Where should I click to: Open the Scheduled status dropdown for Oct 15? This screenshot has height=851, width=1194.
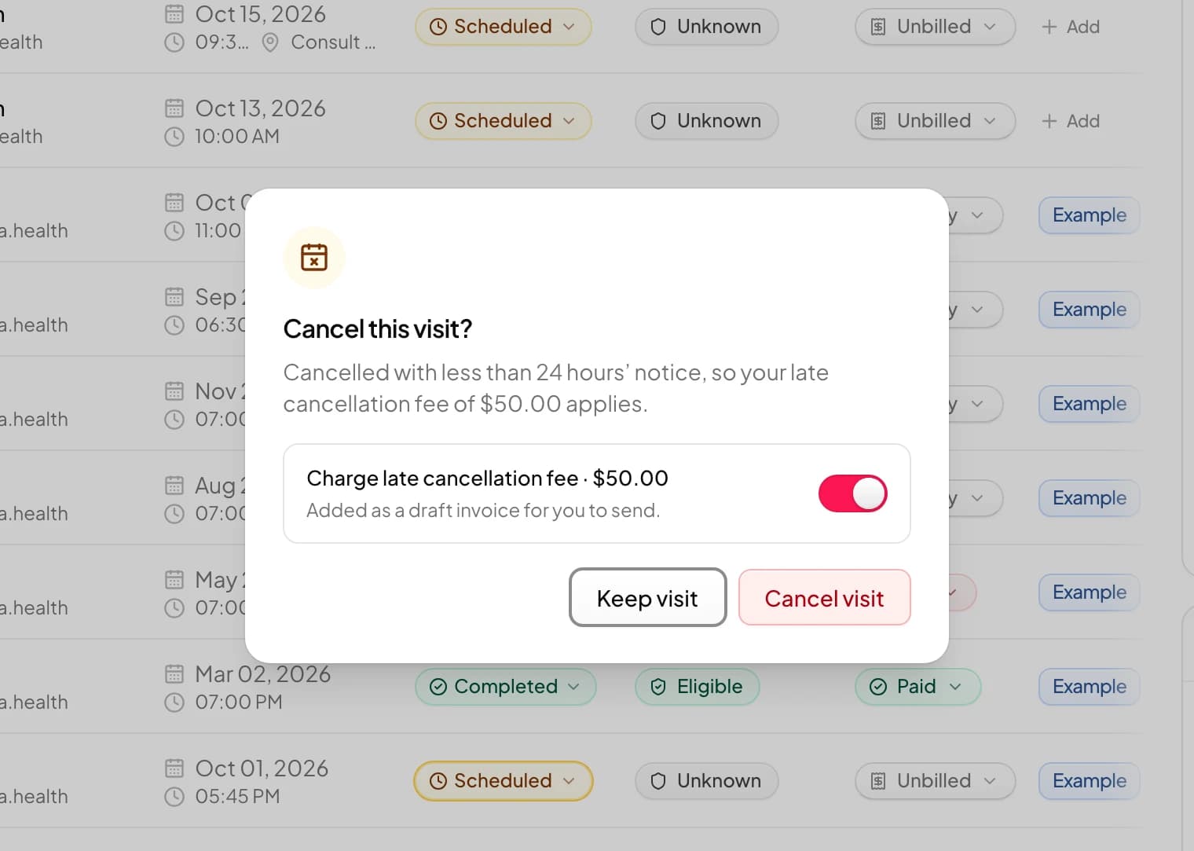(x=503, y=27)
